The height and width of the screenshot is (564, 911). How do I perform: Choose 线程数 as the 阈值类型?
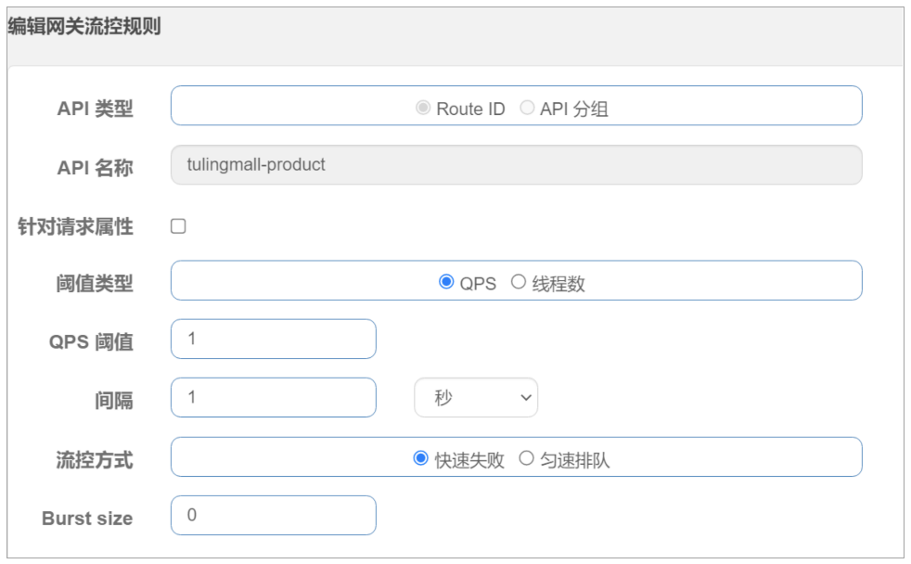coord(519,282)
